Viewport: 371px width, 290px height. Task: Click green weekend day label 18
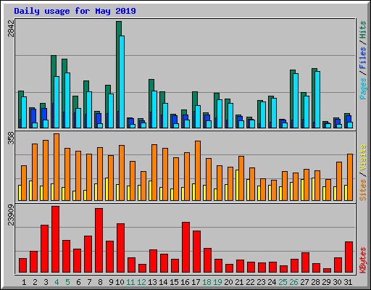pyautogui.click(x=207, y=282)
